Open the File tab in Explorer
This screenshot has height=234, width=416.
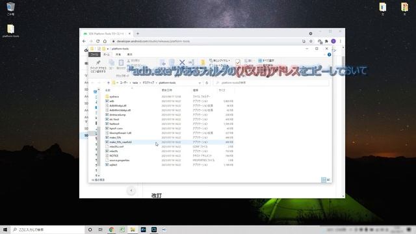point(94,55)
